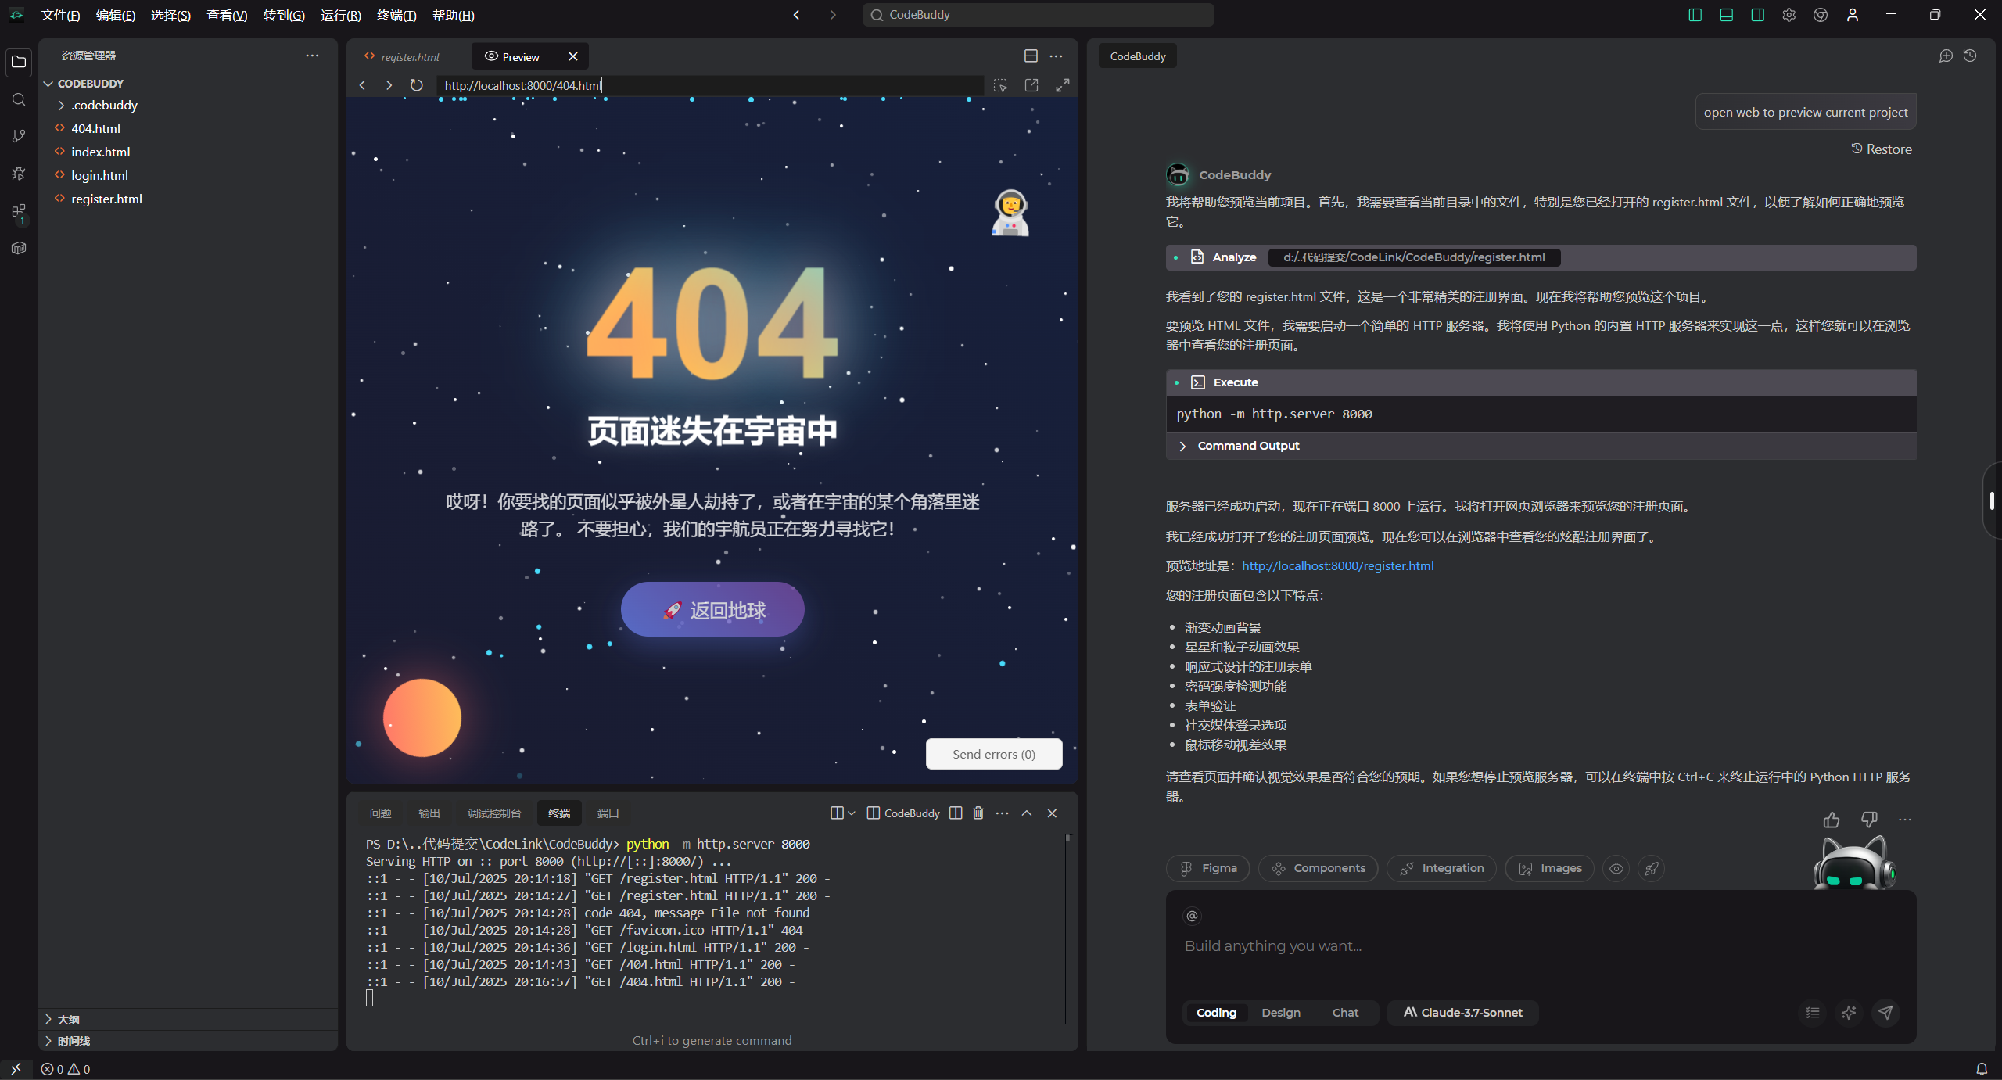Toggle the bottom panel layout icon
Screen dimensions: 2002x1080
coord(1726,15)
